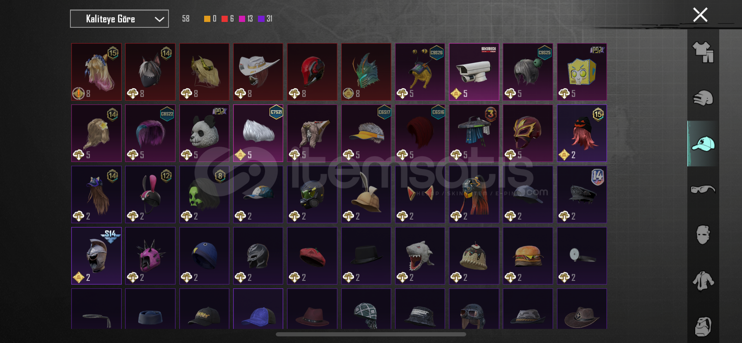
Task: Select the S14 knight helmet item
Action: [96, 256]
